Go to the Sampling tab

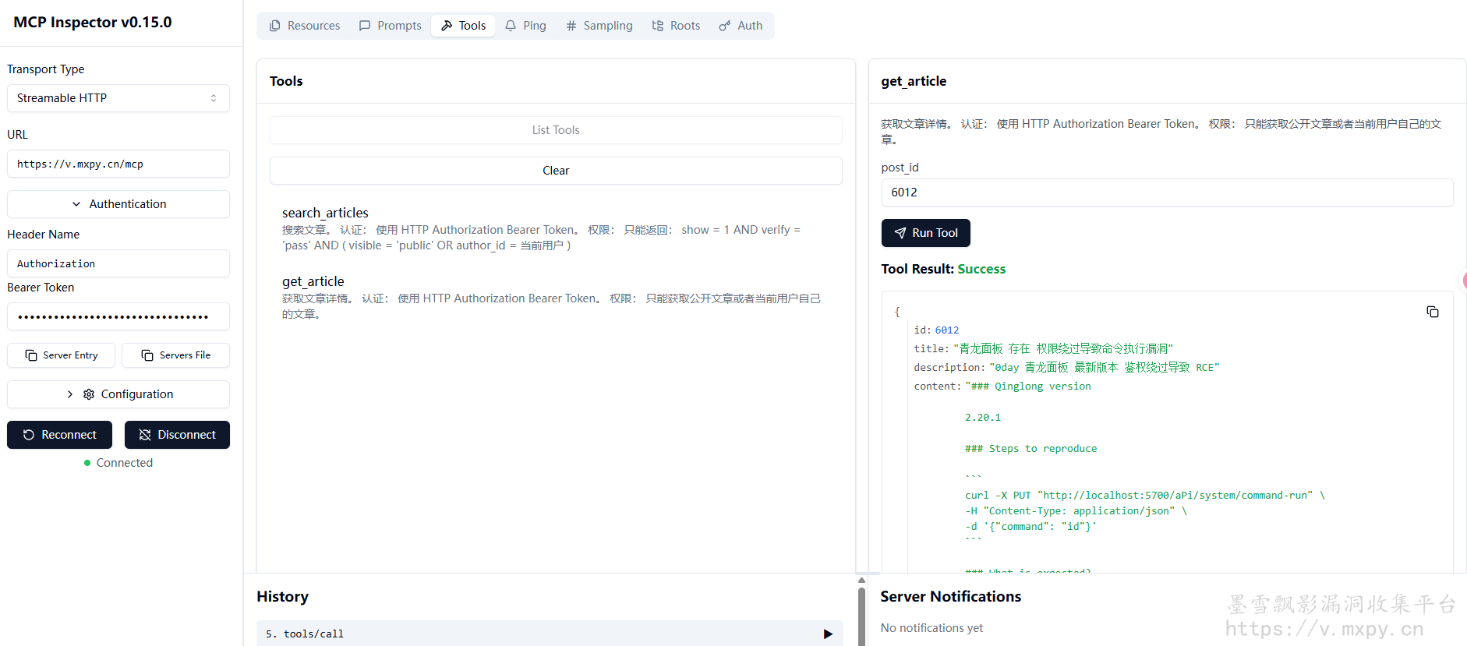[x=599, y=26]
